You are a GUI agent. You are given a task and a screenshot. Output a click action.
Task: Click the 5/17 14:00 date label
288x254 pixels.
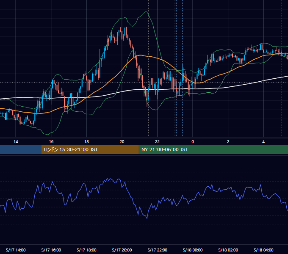tap(16, 250)
